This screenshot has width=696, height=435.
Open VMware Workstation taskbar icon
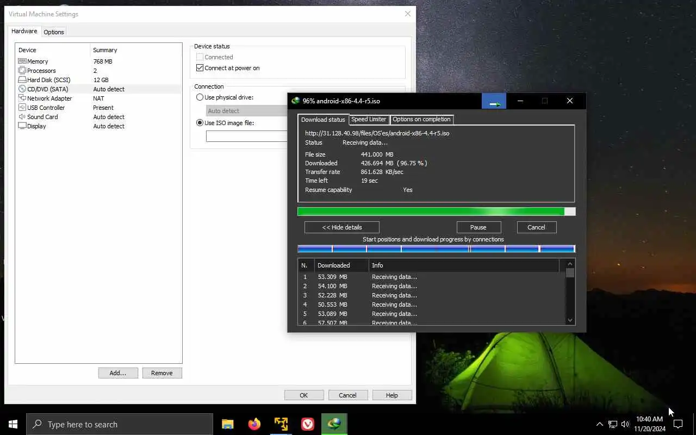[x=281, y=424]
